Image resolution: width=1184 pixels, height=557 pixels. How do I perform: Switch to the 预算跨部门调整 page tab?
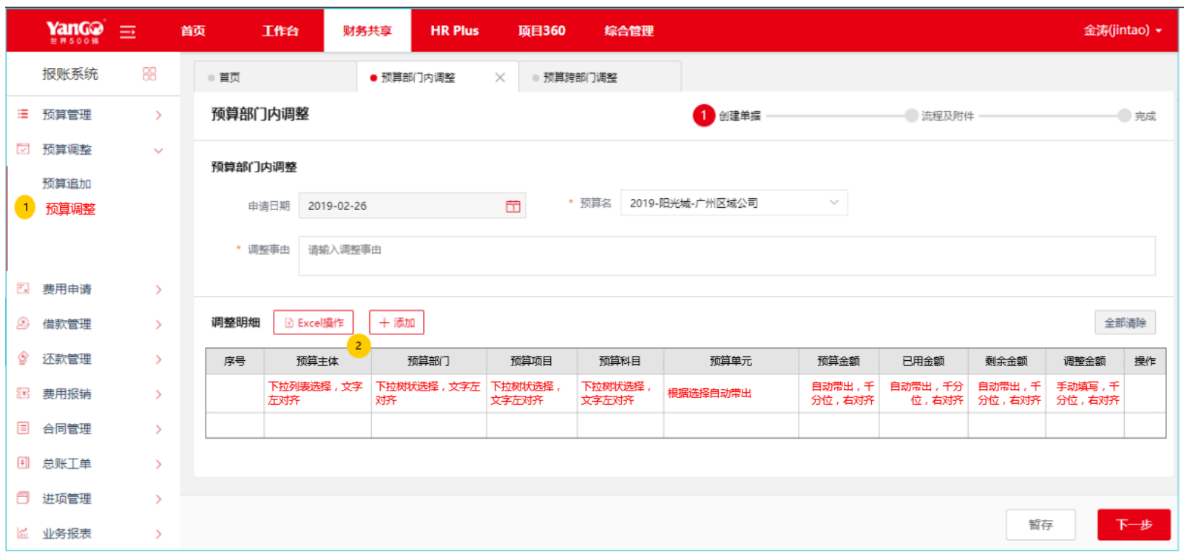coord(600,77)
